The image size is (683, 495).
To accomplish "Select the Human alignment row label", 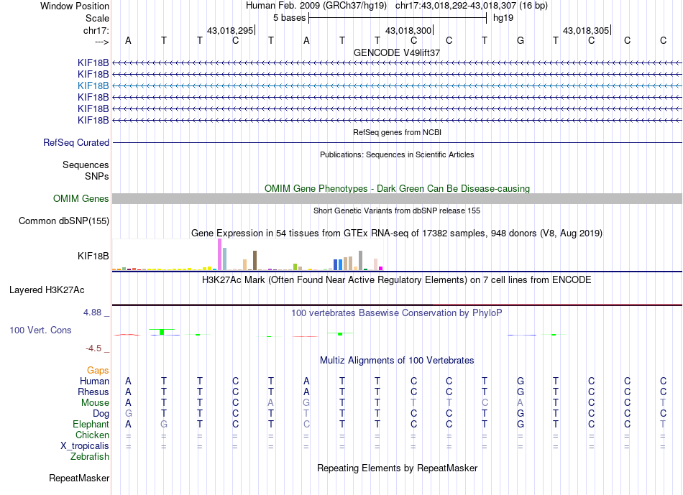I will tap(94, 381).
